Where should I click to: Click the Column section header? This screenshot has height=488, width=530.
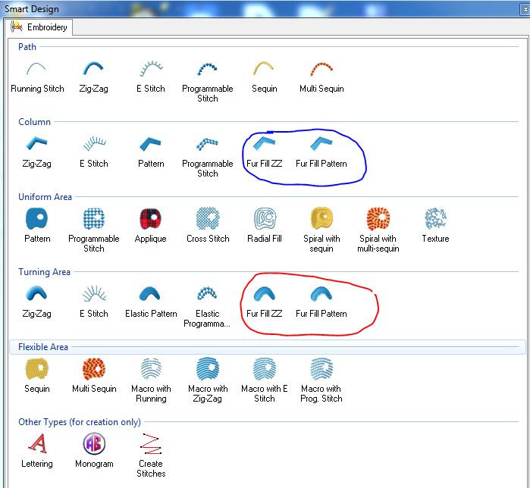tap(34, 121)
